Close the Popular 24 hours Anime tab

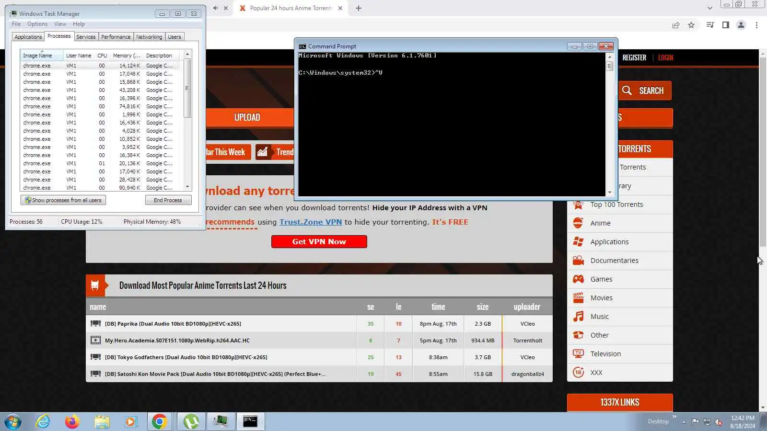pos(340,8)
